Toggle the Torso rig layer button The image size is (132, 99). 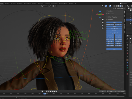[x=114, y=27]
